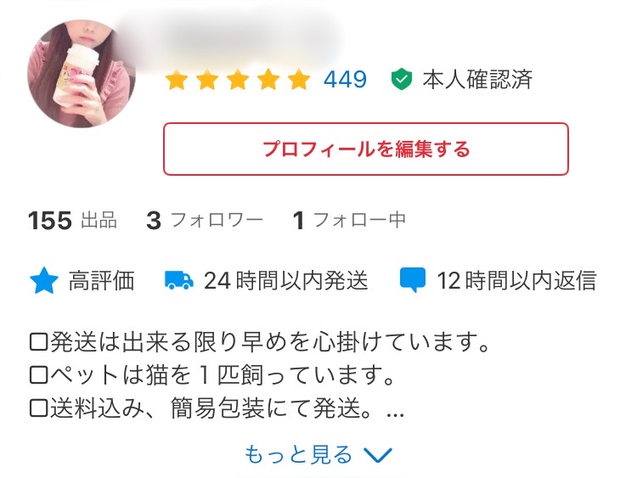Click the 24時間以内発送 badge text
Viewport: 637px width, 478px height.
(x=286, y=281)
